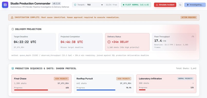Image resolution: width=207 pixels, height=98 pixels.
Task: Click Final Chase HIGH PRIORITY badge
Action: (61, 79)
